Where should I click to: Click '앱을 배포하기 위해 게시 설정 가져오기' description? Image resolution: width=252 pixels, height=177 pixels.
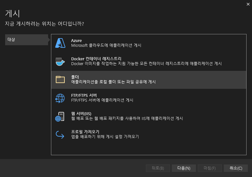[x=105, y=137]
